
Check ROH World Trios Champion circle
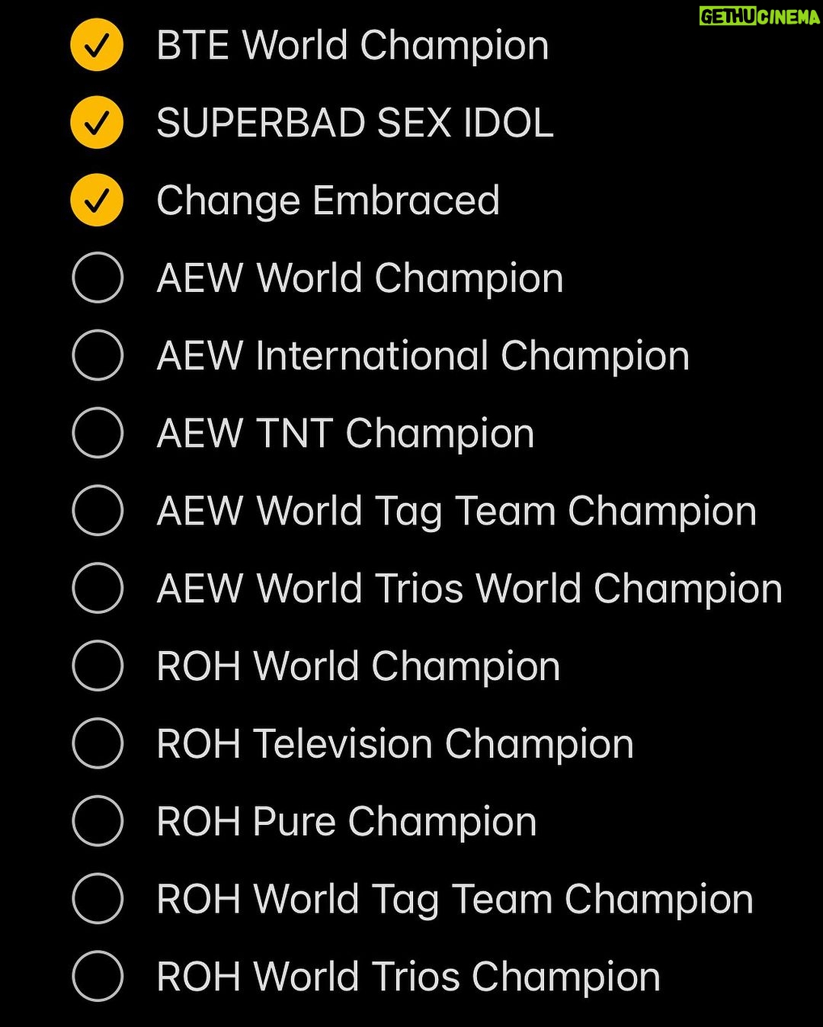tap(98, 977)
